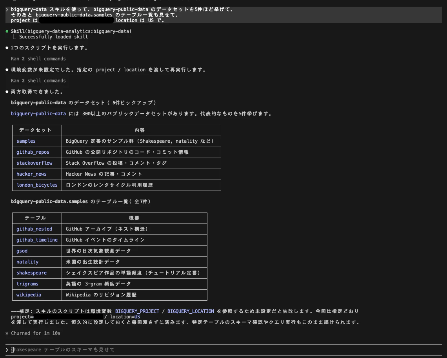Expand 'Ran 2 shell commands' below 環境変数が未設定
This screenshot has height=358, width=447.
(x=38, y=81)
